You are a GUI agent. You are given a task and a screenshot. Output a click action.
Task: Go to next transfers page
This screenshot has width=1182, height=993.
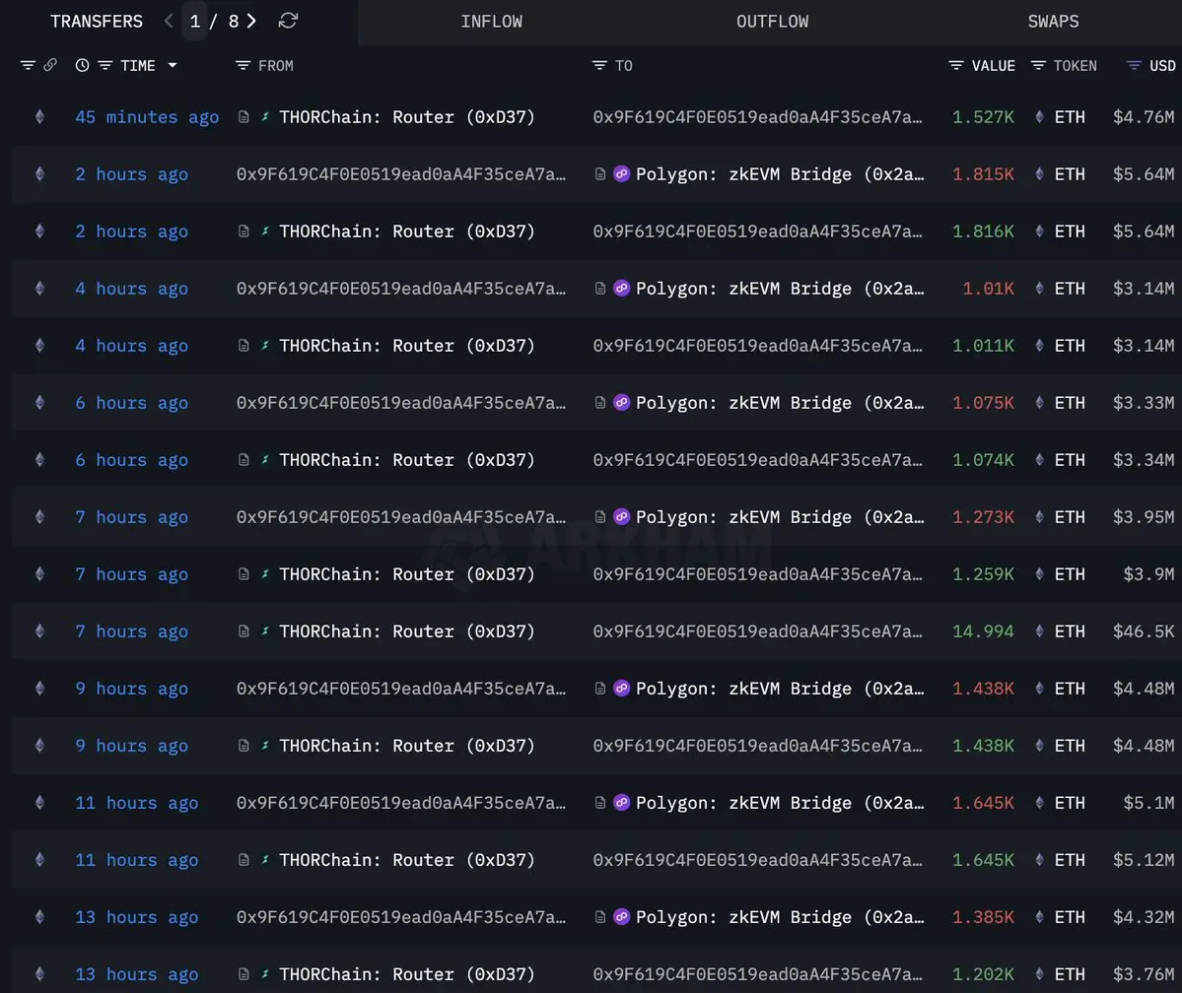pos(251,21)
